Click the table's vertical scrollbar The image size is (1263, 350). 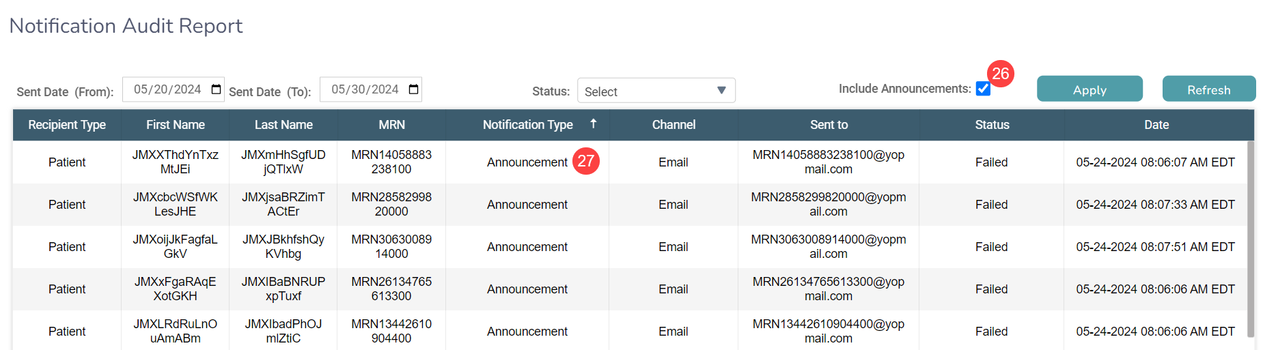point(1250,239)
